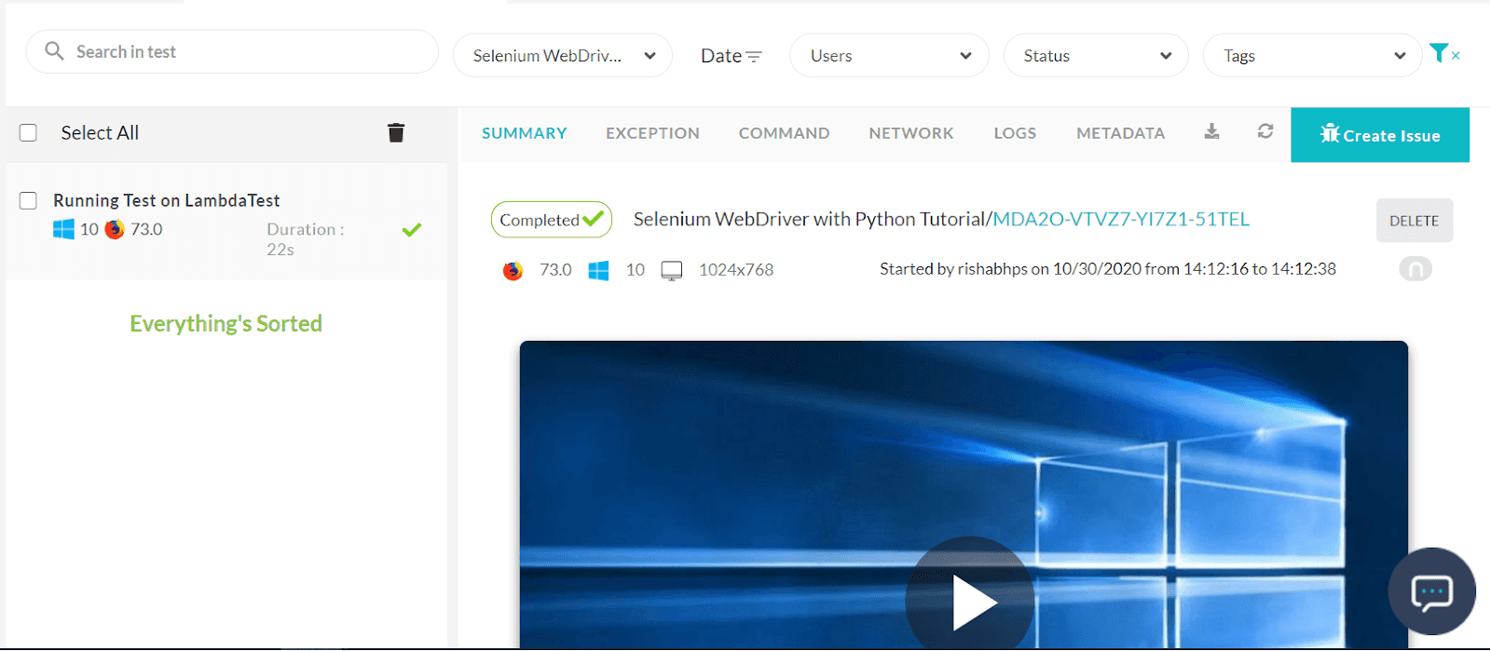1491x651 pixels.
Task: Switch to the NETWORK tab
Action: (911, 133)
